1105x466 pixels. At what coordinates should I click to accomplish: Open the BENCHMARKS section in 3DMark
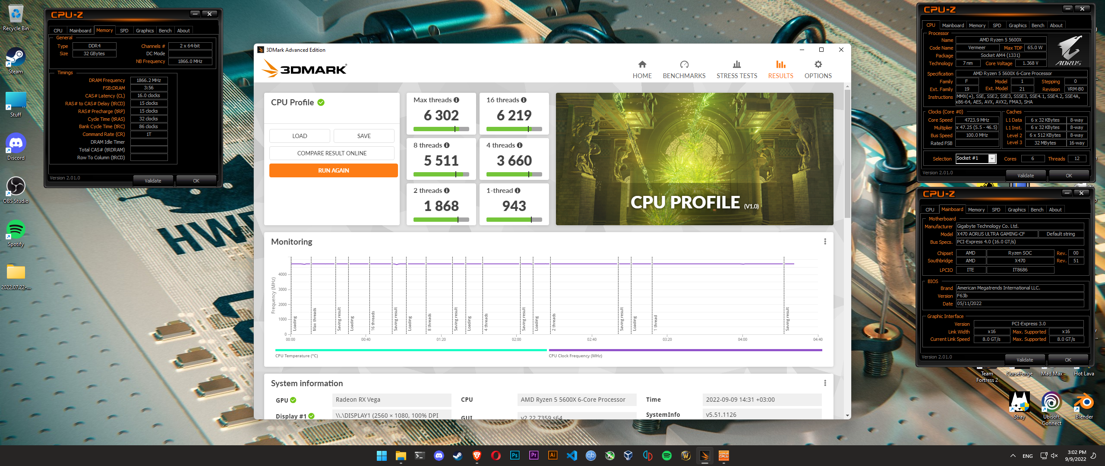click(684, 70)
